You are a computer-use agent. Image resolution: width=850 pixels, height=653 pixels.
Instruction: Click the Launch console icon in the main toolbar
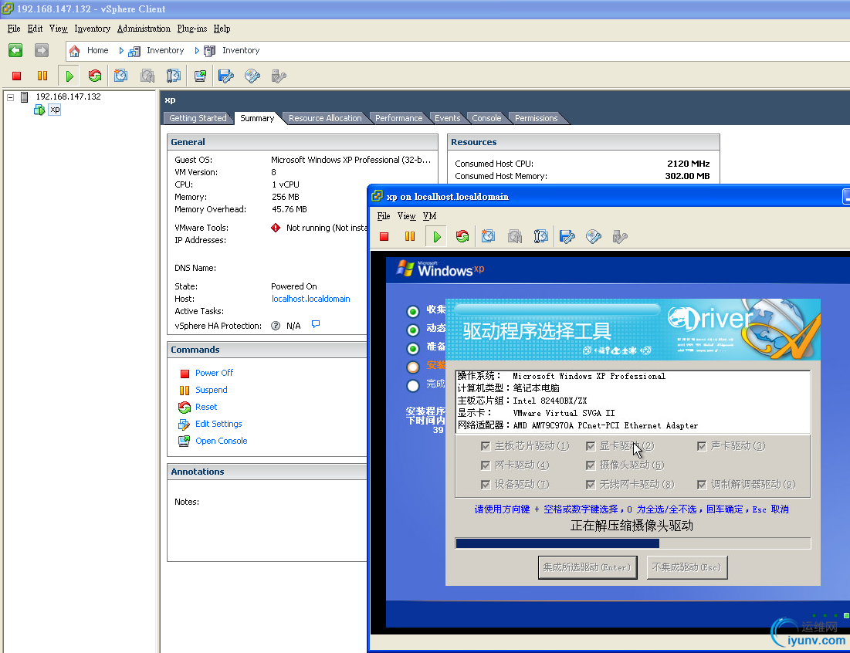click(200, 76)
